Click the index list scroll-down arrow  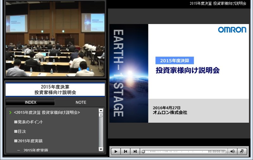point(101,149)
